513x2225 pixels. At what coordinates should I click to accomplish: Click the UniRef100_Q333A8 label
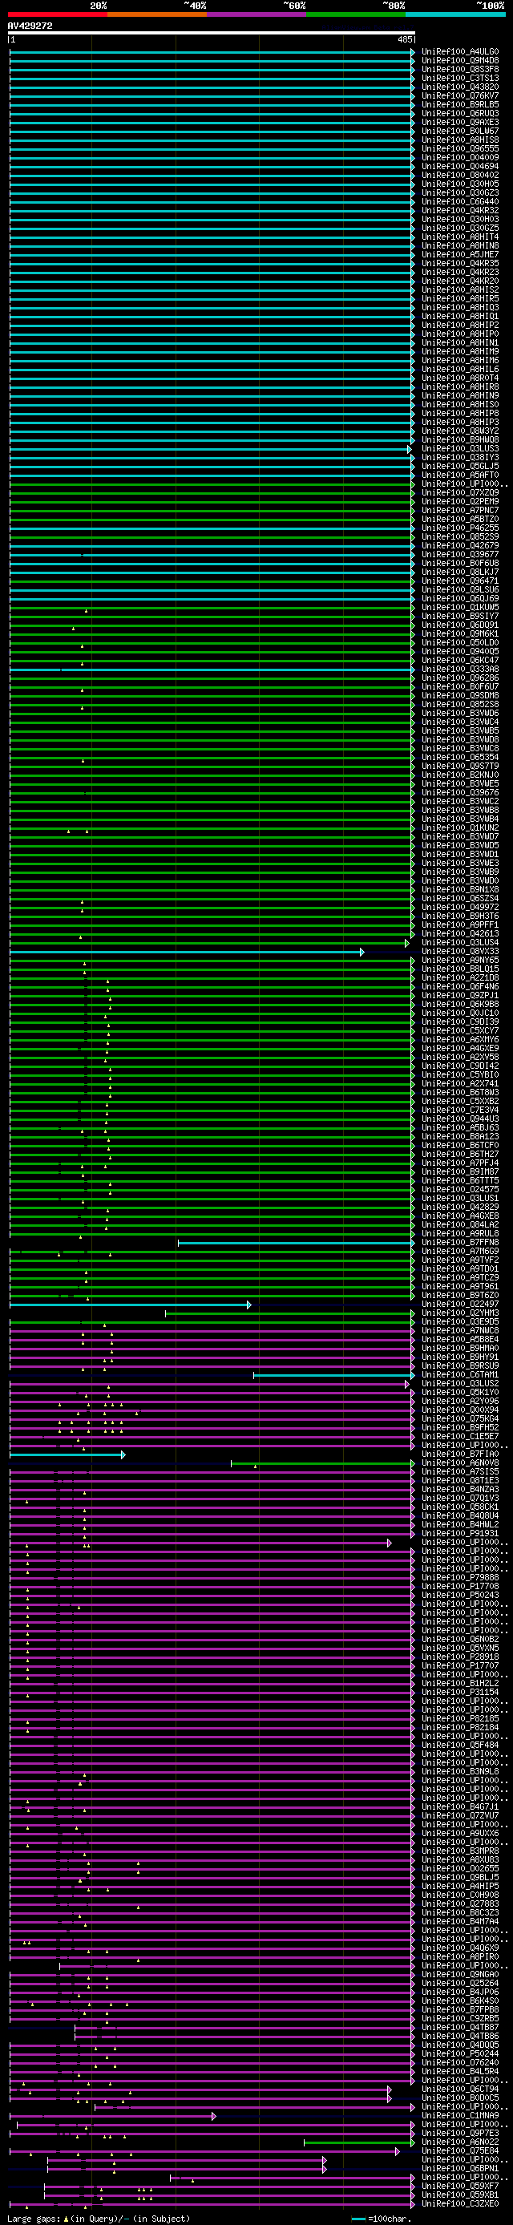coord(460,670)
